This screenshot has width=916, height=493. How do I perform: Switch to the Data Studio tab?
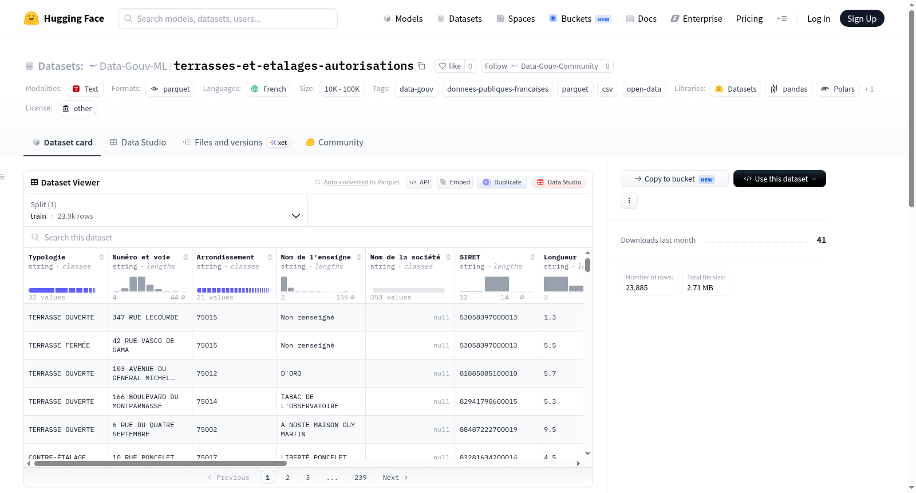[137, 142]
